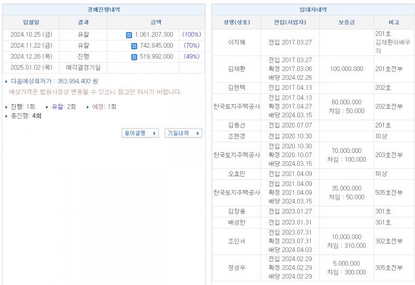Click the bullet arrow before 총진행

pyautogui.click(x=6, y=116)
